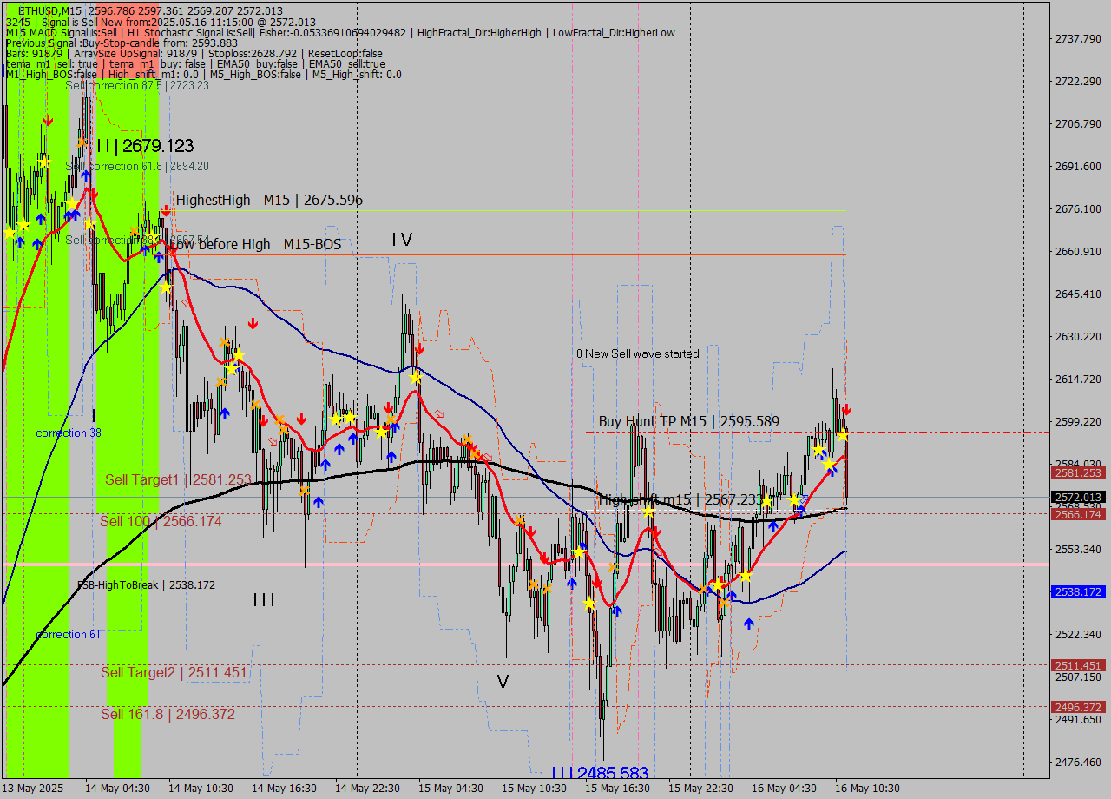Click the '0 New Sell wave started' text
The width and height of the screenshot is (1111, 799).
tap(637, 353)
